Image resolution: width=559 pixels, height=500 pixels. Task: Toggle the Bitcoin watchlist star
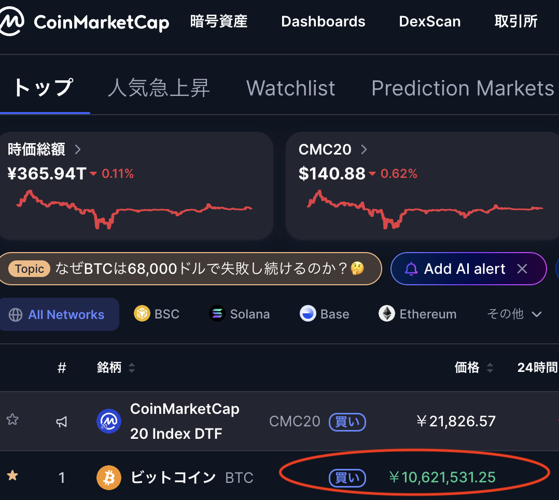[x=12, y=476]
